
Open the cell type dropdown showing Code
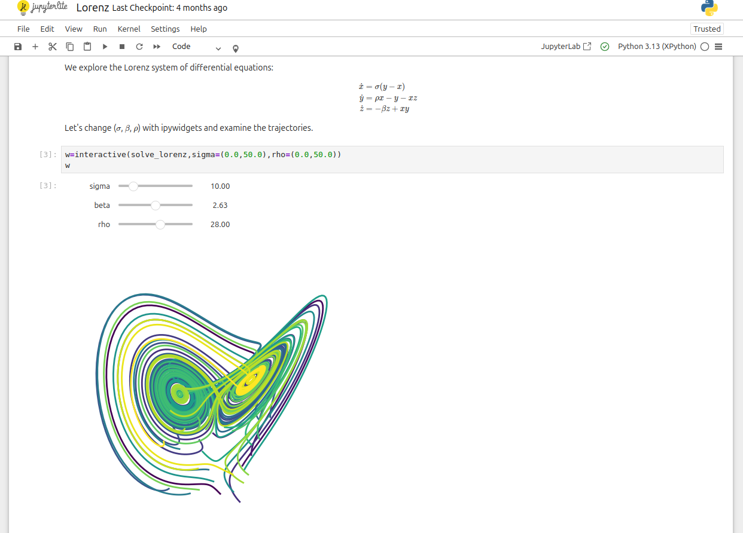pyautogui.click(x=196, y=47)
